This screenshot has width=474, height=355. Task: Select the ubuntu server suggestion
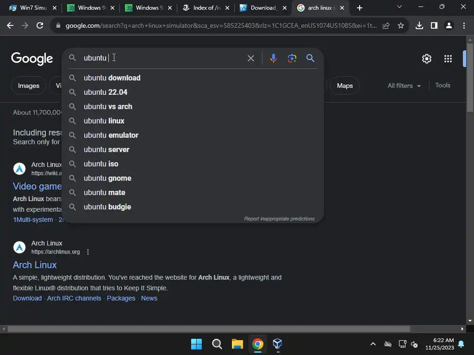[x=193, y=149]
